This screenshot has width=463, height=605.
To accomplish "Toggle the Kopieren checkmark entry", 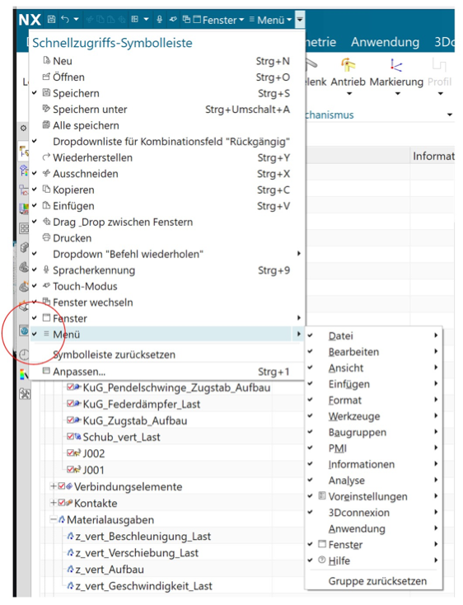I will coord(167,190).
